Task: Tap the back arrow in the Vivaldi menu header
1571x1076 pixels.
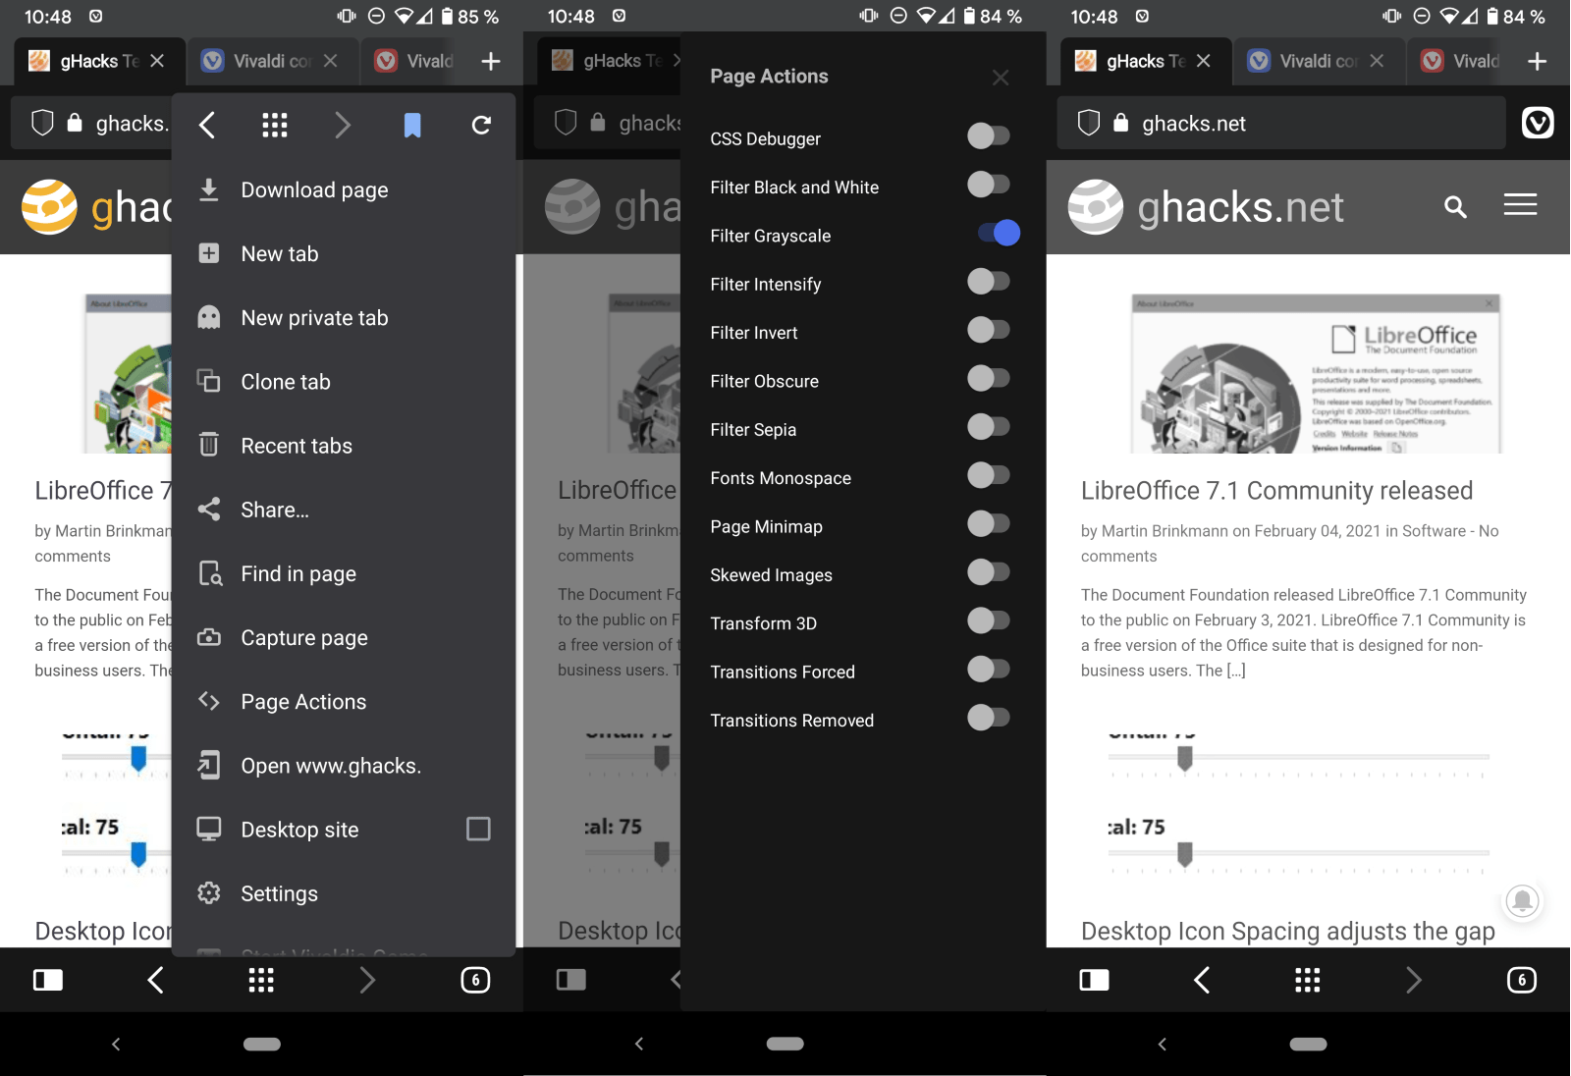Action: click(x=207, y=125)
